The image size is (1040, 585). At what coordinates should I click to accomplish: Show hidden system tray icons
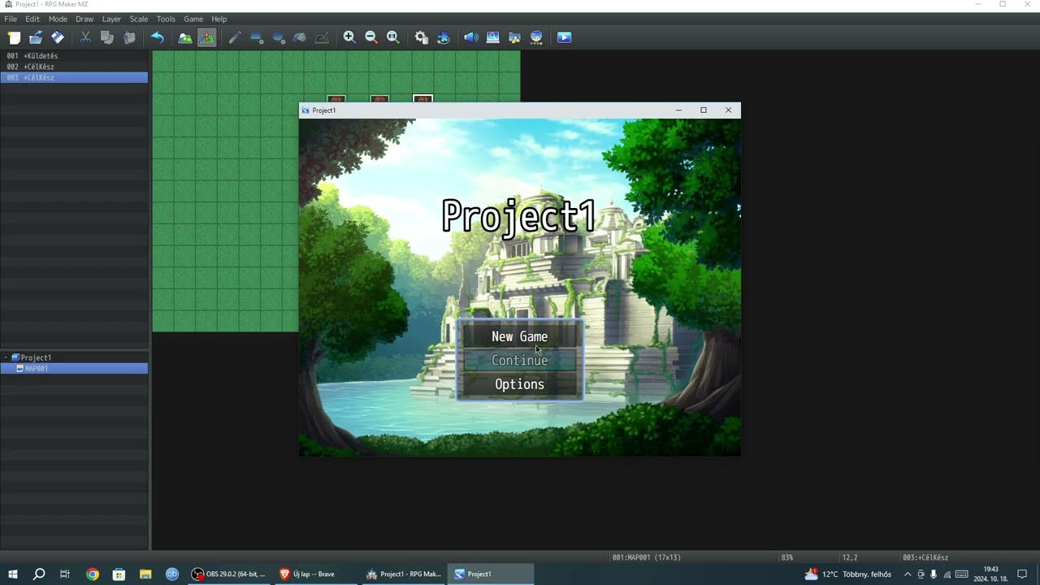[x=908, y=574]
